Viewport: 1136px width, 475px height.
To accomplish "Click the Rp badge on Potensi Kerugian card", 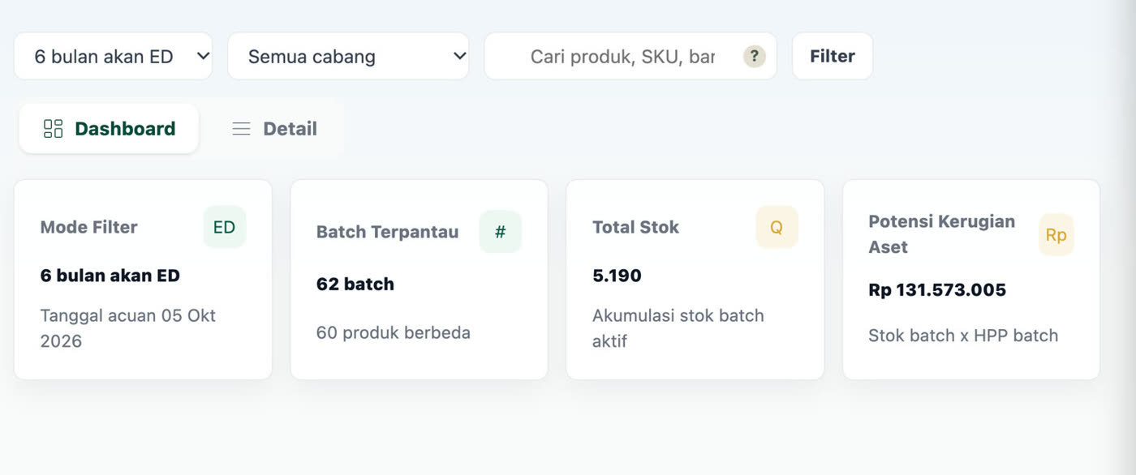I will (x=1056, y=235).
